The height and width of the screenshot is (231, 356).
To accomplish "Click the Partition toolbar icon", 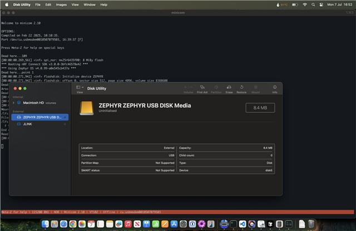I will tap(216, 89).
